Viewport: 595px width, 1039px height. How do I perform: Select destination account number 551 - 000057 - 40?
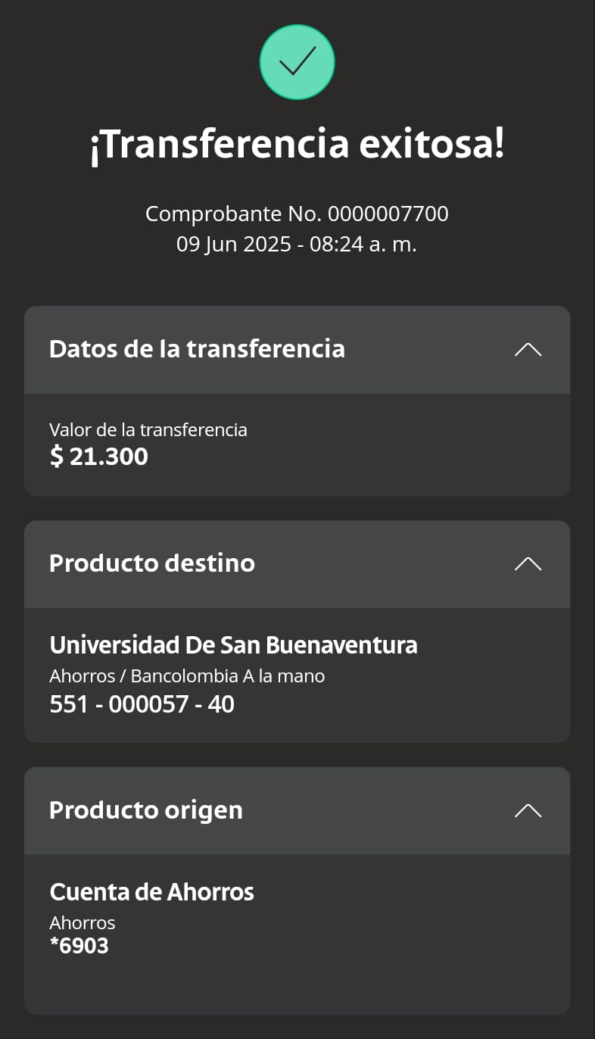pyautogui.click(x=142, y=704)
